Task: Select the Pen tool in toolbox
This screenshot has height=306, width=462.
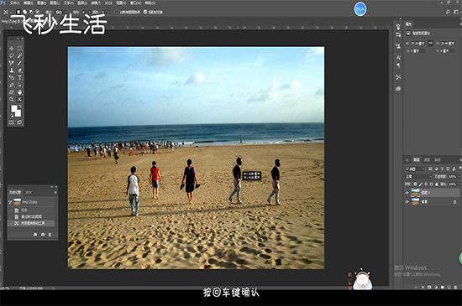Action: click(x=12, y=85)
